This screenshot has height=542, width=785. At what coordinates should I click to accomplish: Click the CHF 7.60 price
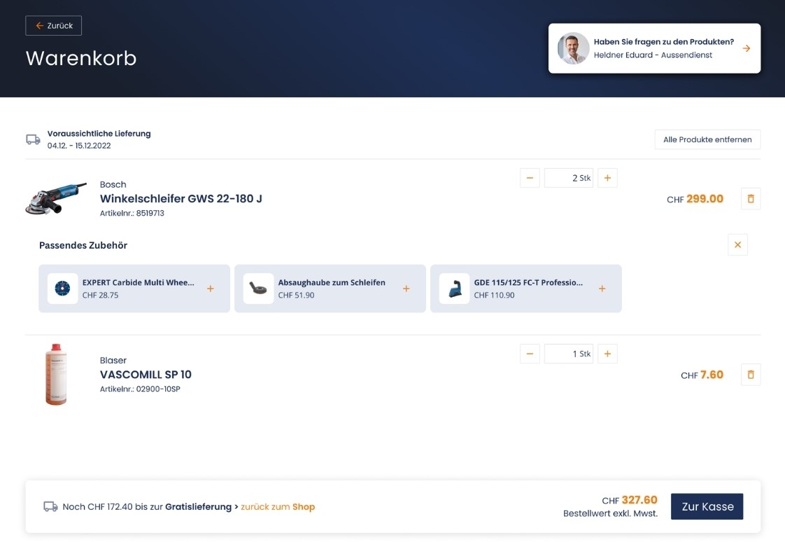click(702, 375)
